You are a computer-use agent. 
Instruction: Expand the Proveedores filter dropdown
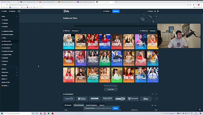[x=76, y=31]
